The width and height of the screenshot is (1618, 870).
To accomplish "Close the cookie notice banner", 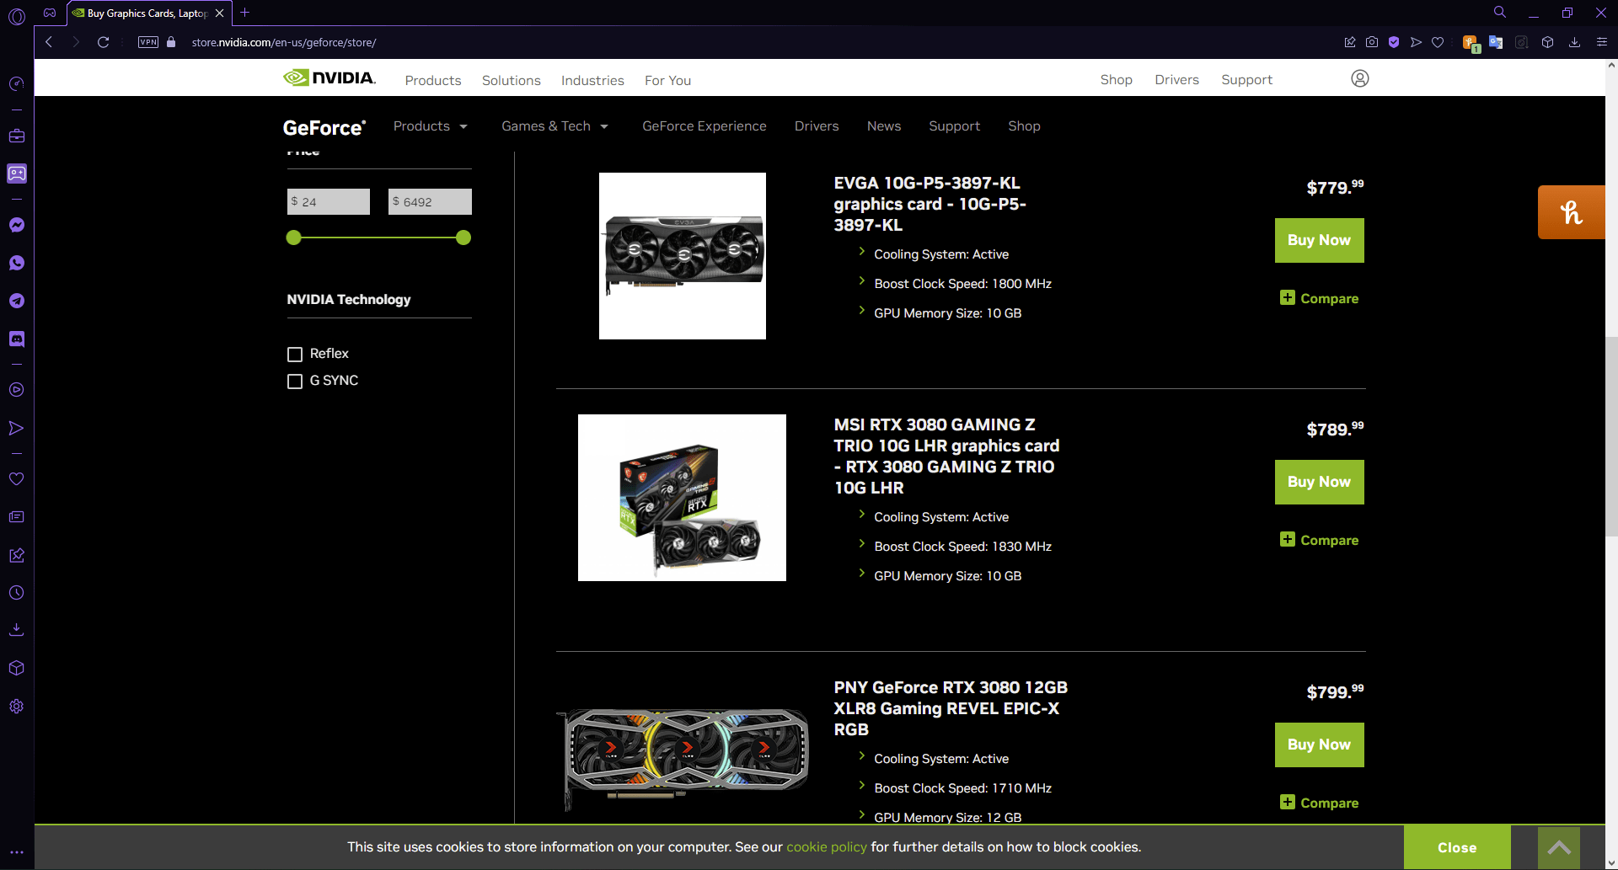I will 1457,847.
